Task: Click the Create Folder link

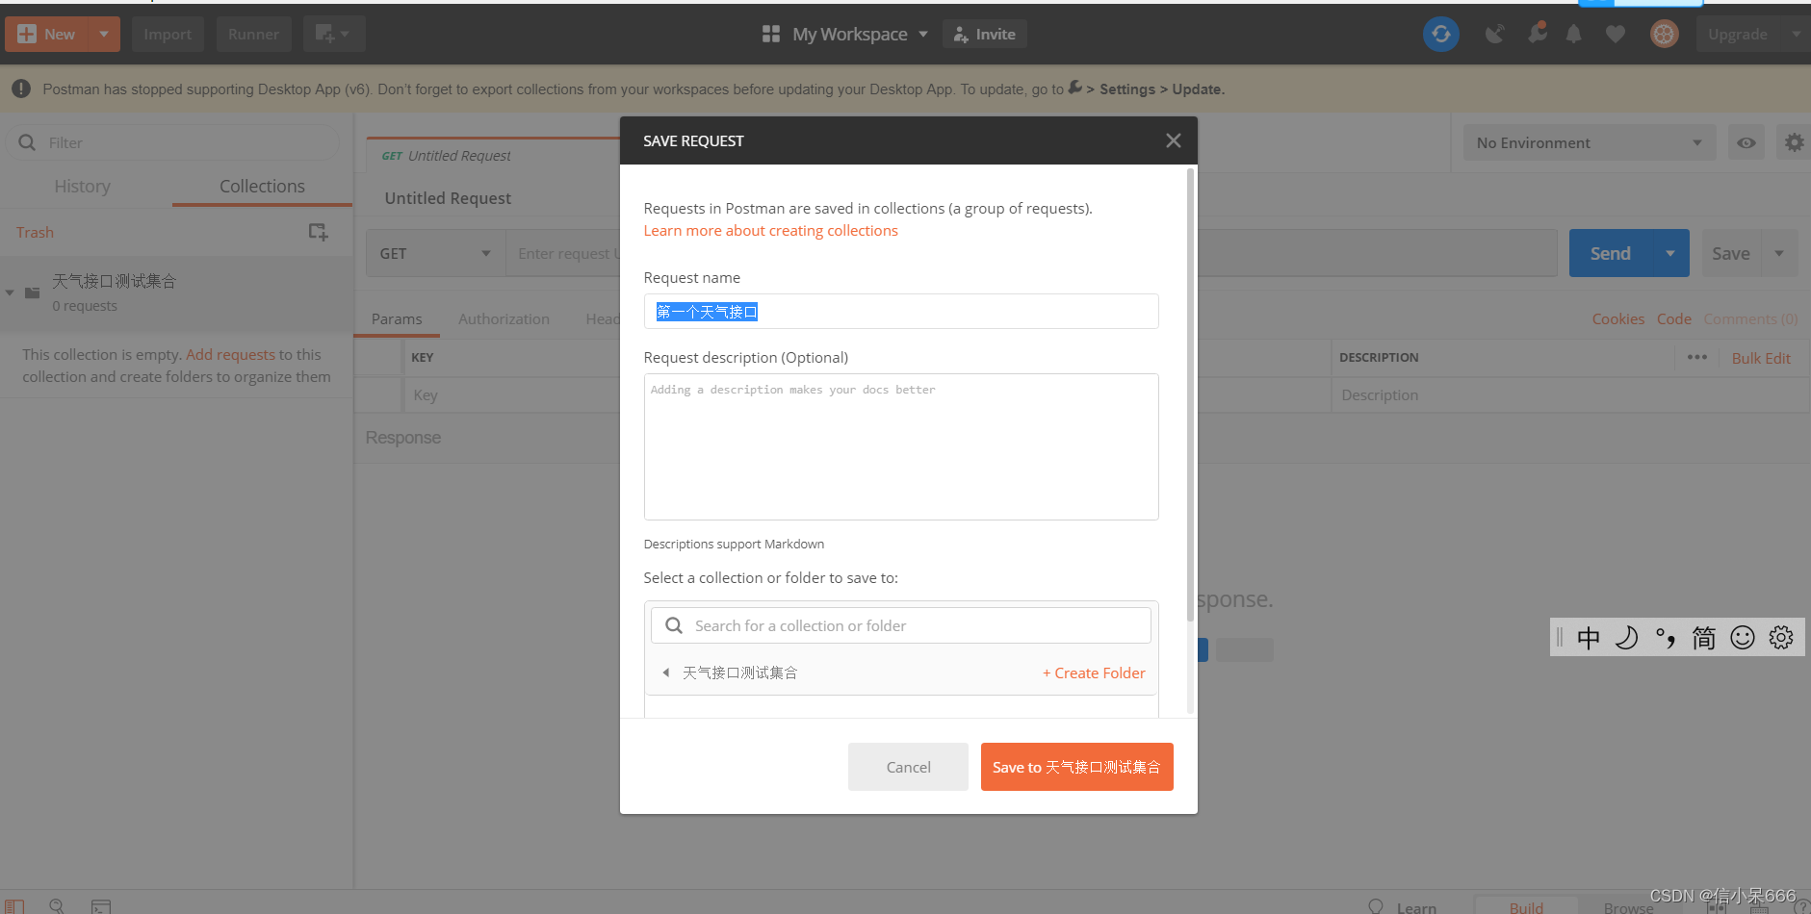Action: (1094, 673)
